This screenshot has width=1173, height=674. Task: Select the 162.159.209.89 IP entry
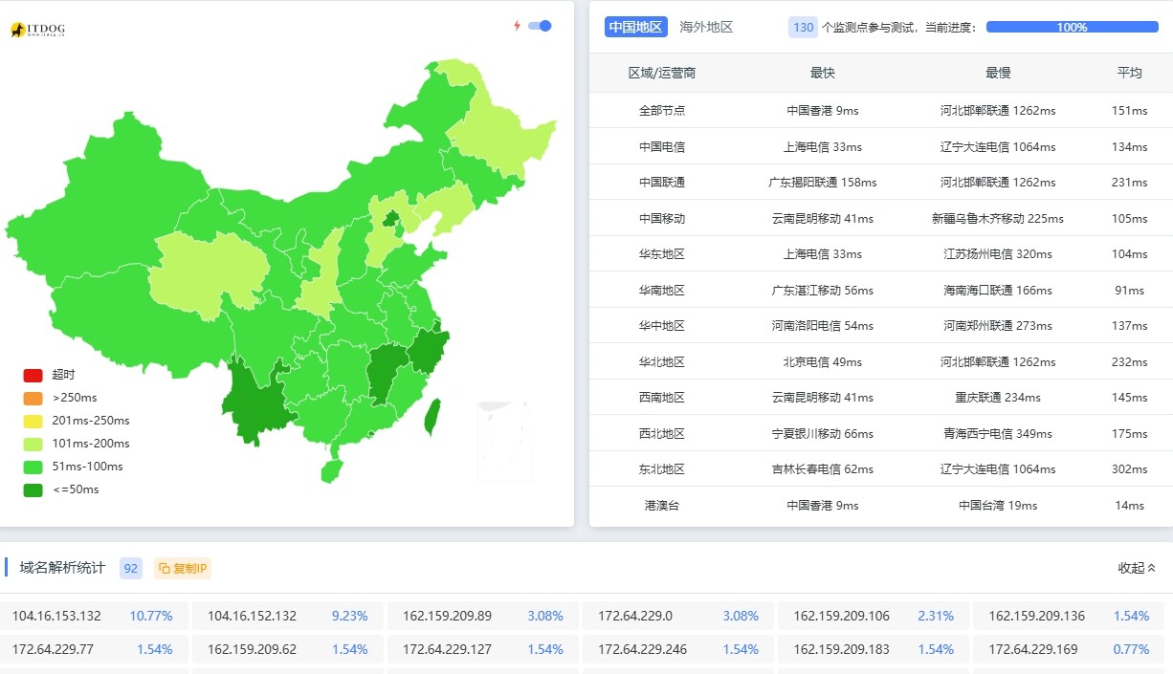(x=447, y=616)
